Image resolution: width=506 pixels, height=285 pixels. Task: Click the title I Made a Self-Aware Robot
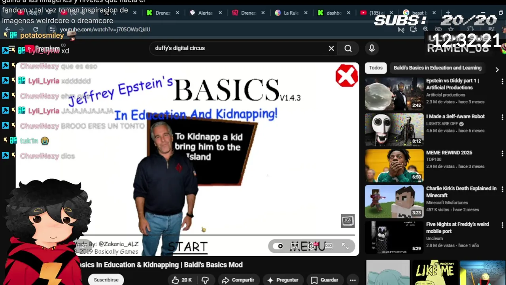coord(455,116)
